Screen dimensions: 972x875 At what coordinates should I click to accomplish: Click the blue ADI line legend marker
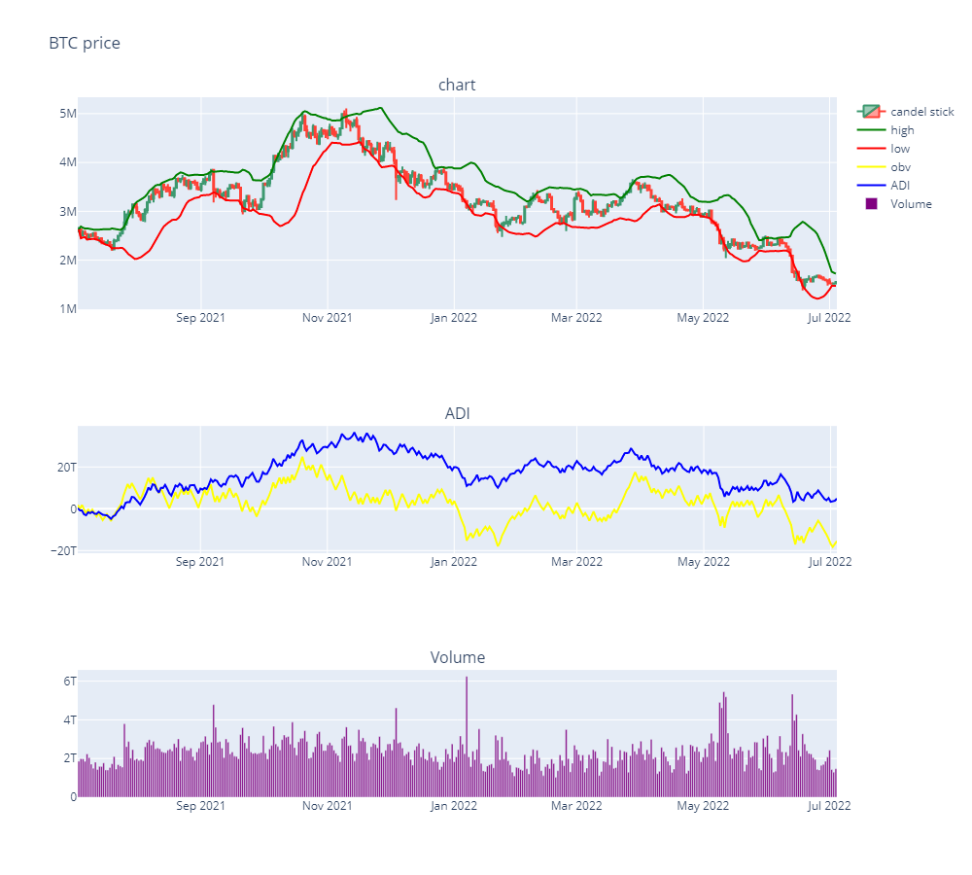click(x=871, y=185)
